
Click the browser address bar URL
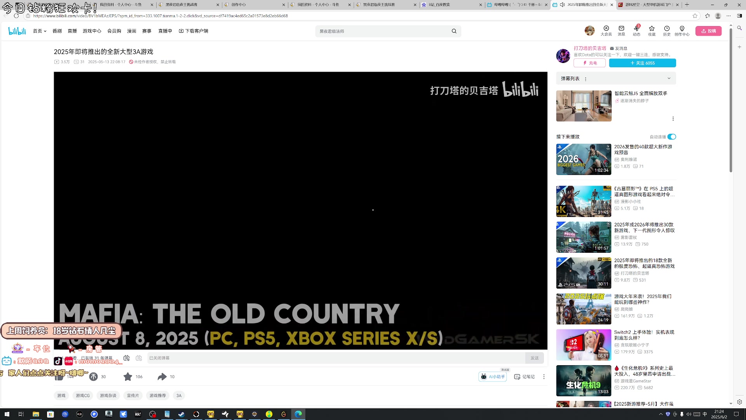click(x=160, y=16)
